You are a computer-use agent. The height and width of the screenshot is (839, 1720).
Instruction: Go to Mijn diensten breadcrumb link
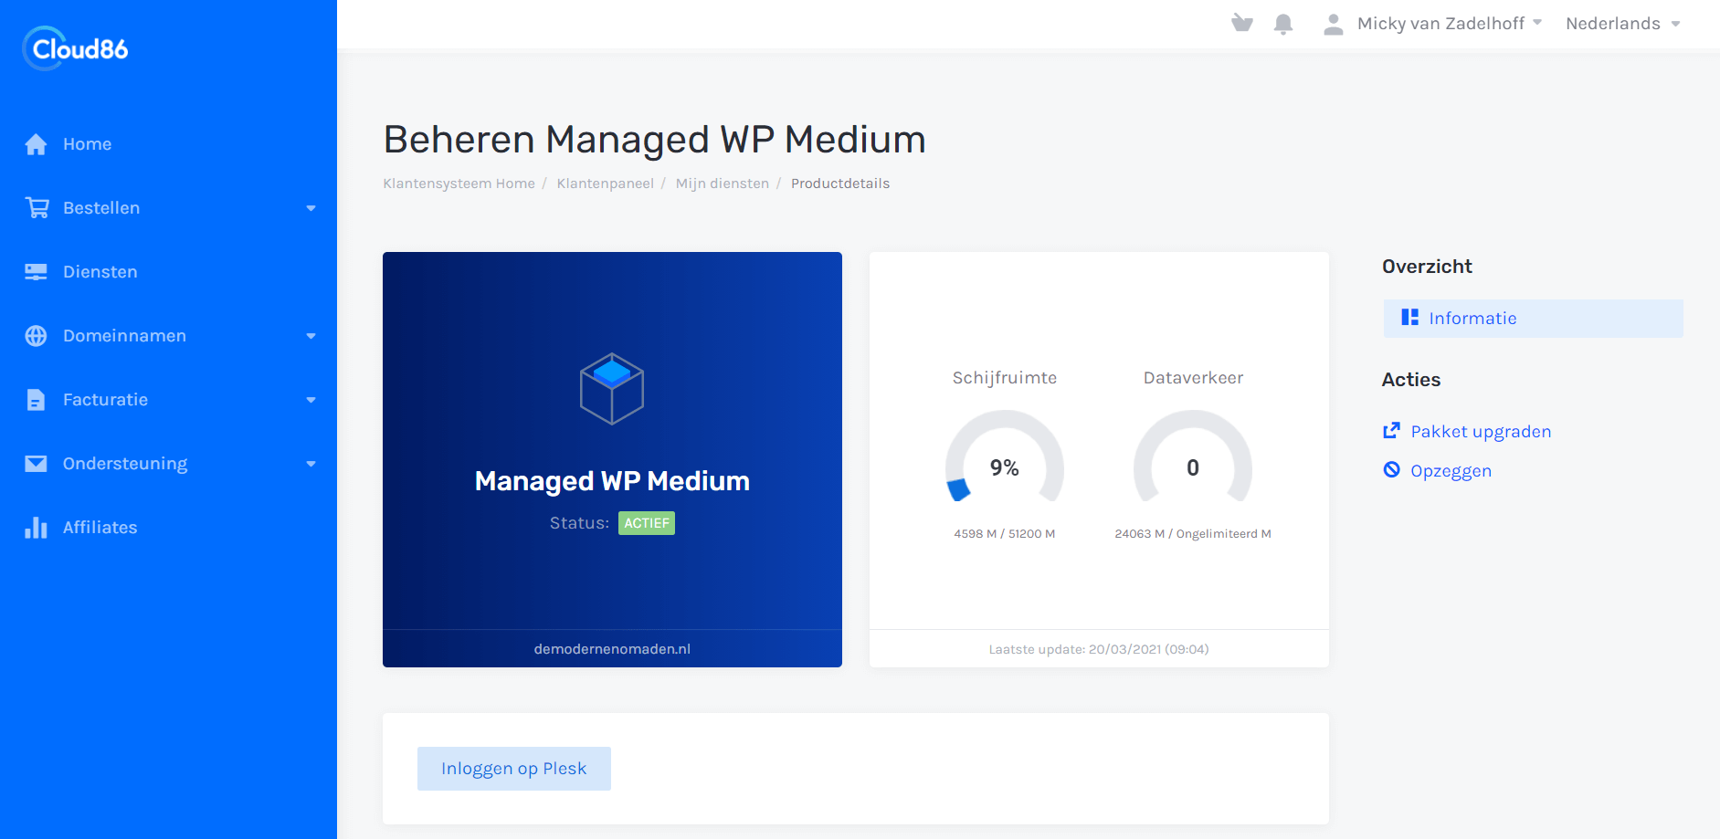pyautogui.click(x=722, y=184)
